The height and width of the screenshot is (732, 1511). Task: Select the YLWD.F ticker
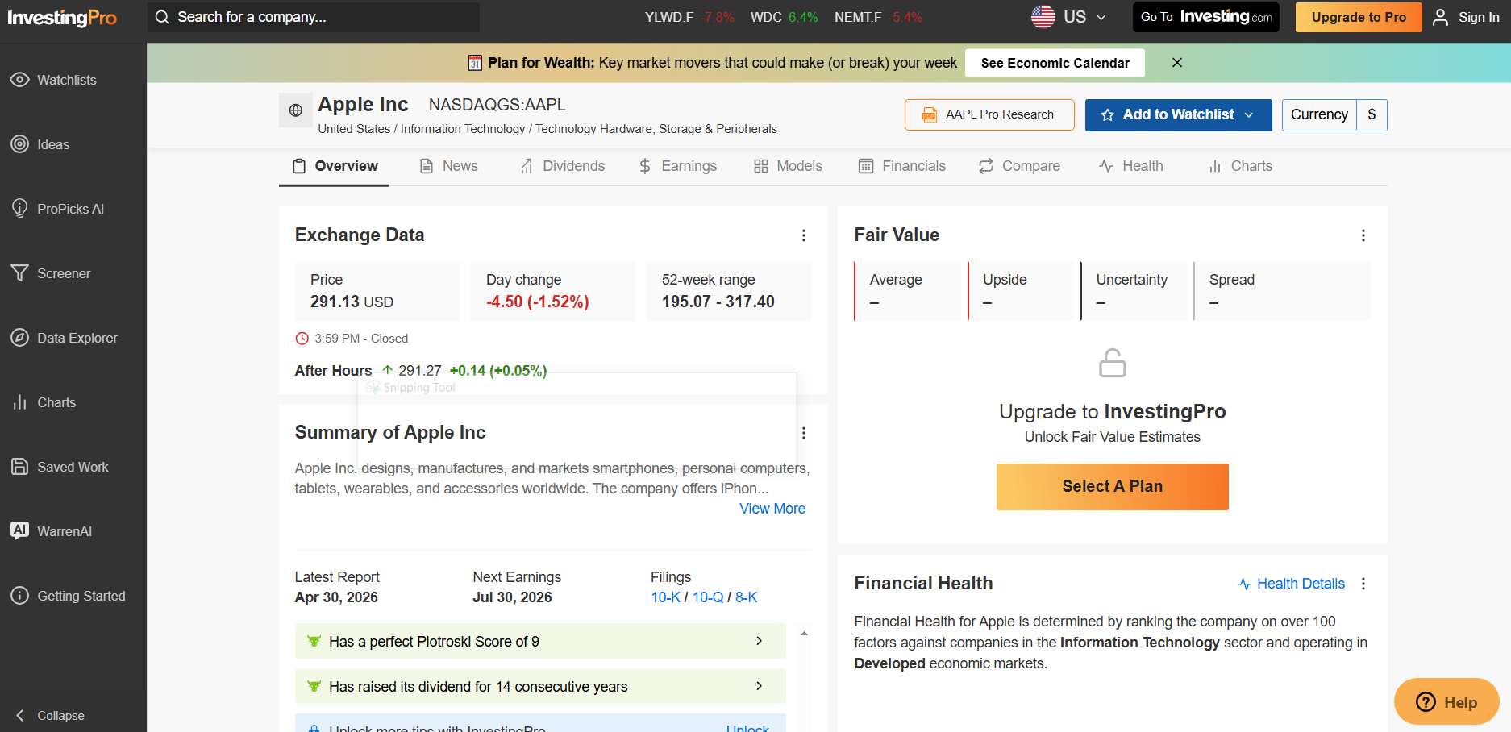[x=689, y=17]
